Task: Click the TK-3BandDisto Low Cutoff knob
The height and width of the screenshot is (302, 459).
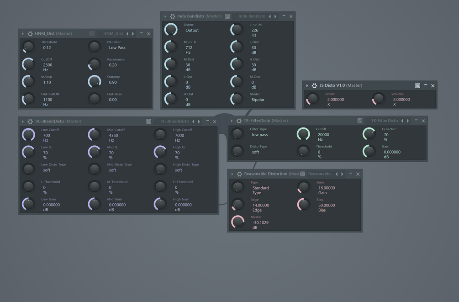Action: pyautogui.click(x=28, y=134)
